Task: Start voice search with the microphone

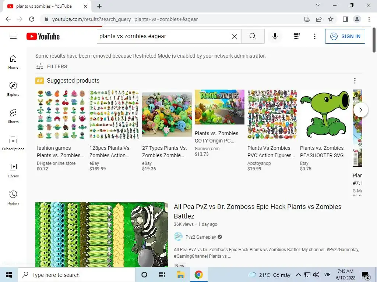Action: [275, 36]
